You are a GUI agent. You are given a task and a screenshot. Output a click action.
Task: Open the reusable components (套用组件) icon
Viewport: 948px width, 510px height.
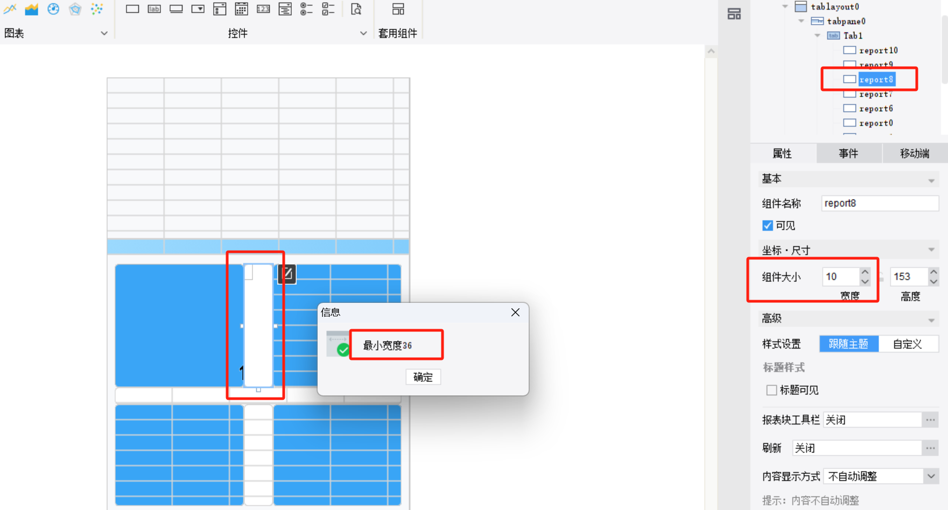[398, 9]
